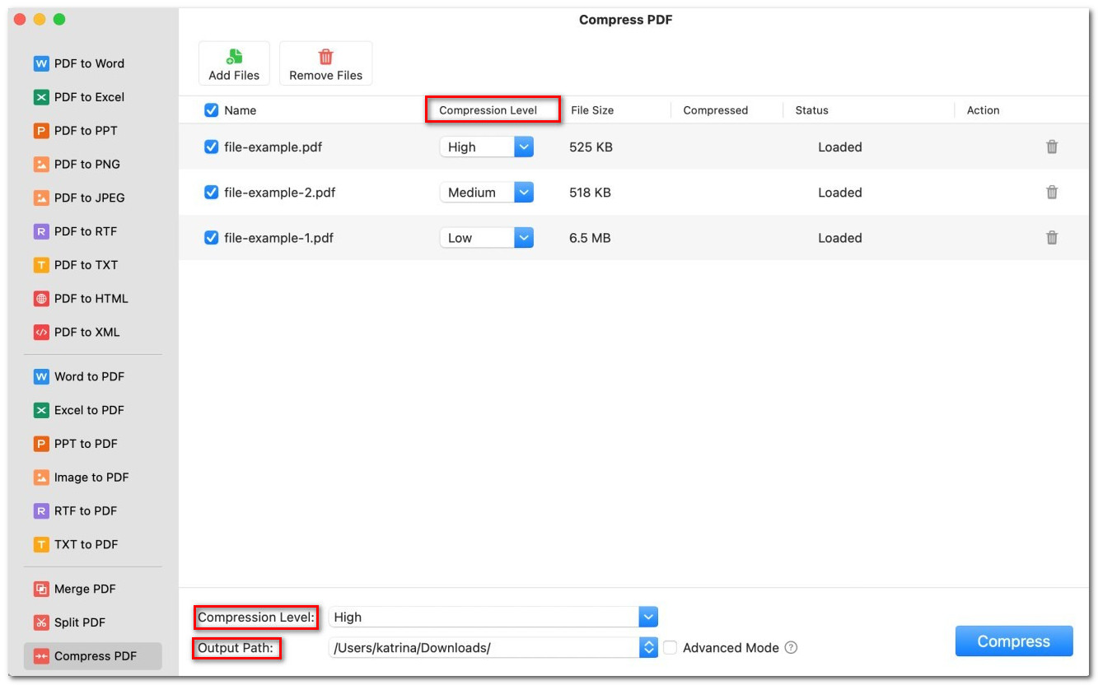Delete file-example.pdf using its trash icon

tap(1052, 147)
